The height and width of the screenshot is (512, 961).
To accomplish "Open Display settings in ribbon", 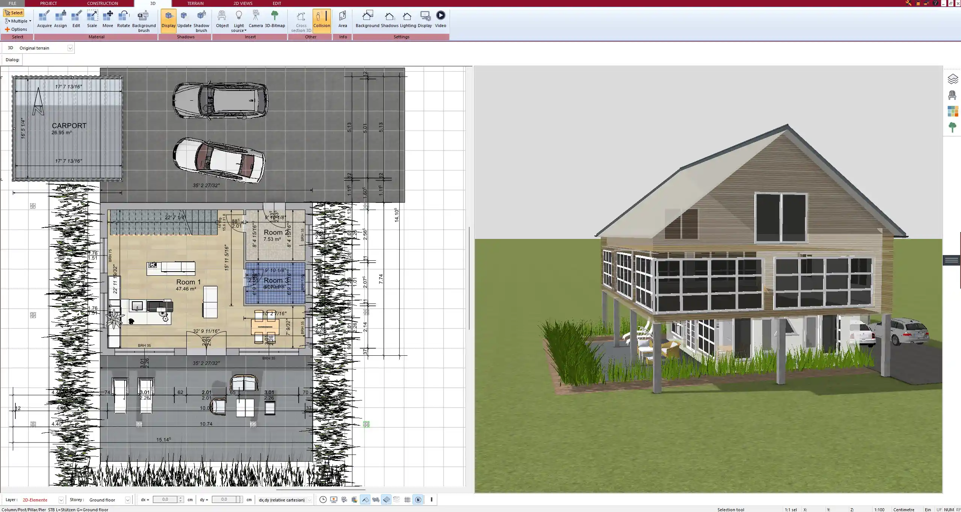I will pos(425,20).
